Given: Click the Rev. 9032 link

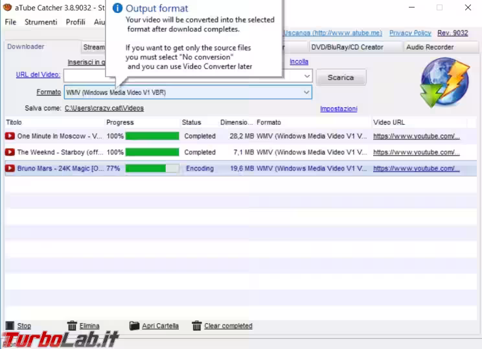Looking at the screenshot, I should pyautogui.click(x=452, y=33).
